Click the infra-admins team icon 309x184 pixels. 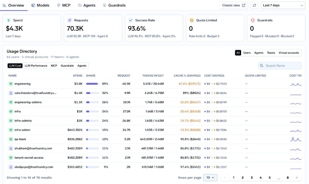pyautogui.click(x=11, y=121)
